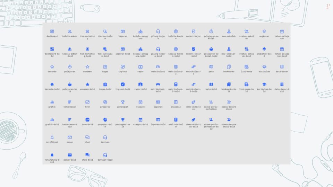Click the gilang-kejora headphone icon
The image size is (333, 187).
158,32
